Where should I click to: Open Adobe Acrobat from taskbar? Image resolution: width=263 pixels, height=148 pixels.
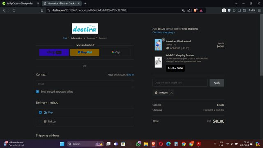[198, 144]
